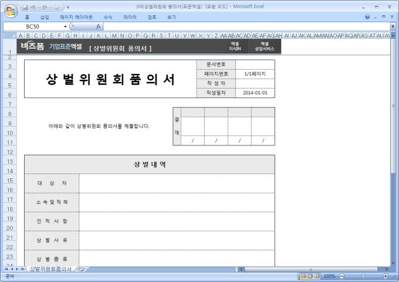The image size is (399, 282).
Task: Open the 수식 ribbon tab
Action: tap(108, 17)
